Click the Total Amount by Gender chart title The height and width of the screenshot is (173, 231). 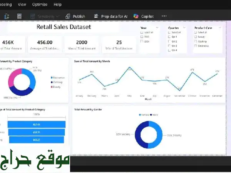click(x=88, y=110)
